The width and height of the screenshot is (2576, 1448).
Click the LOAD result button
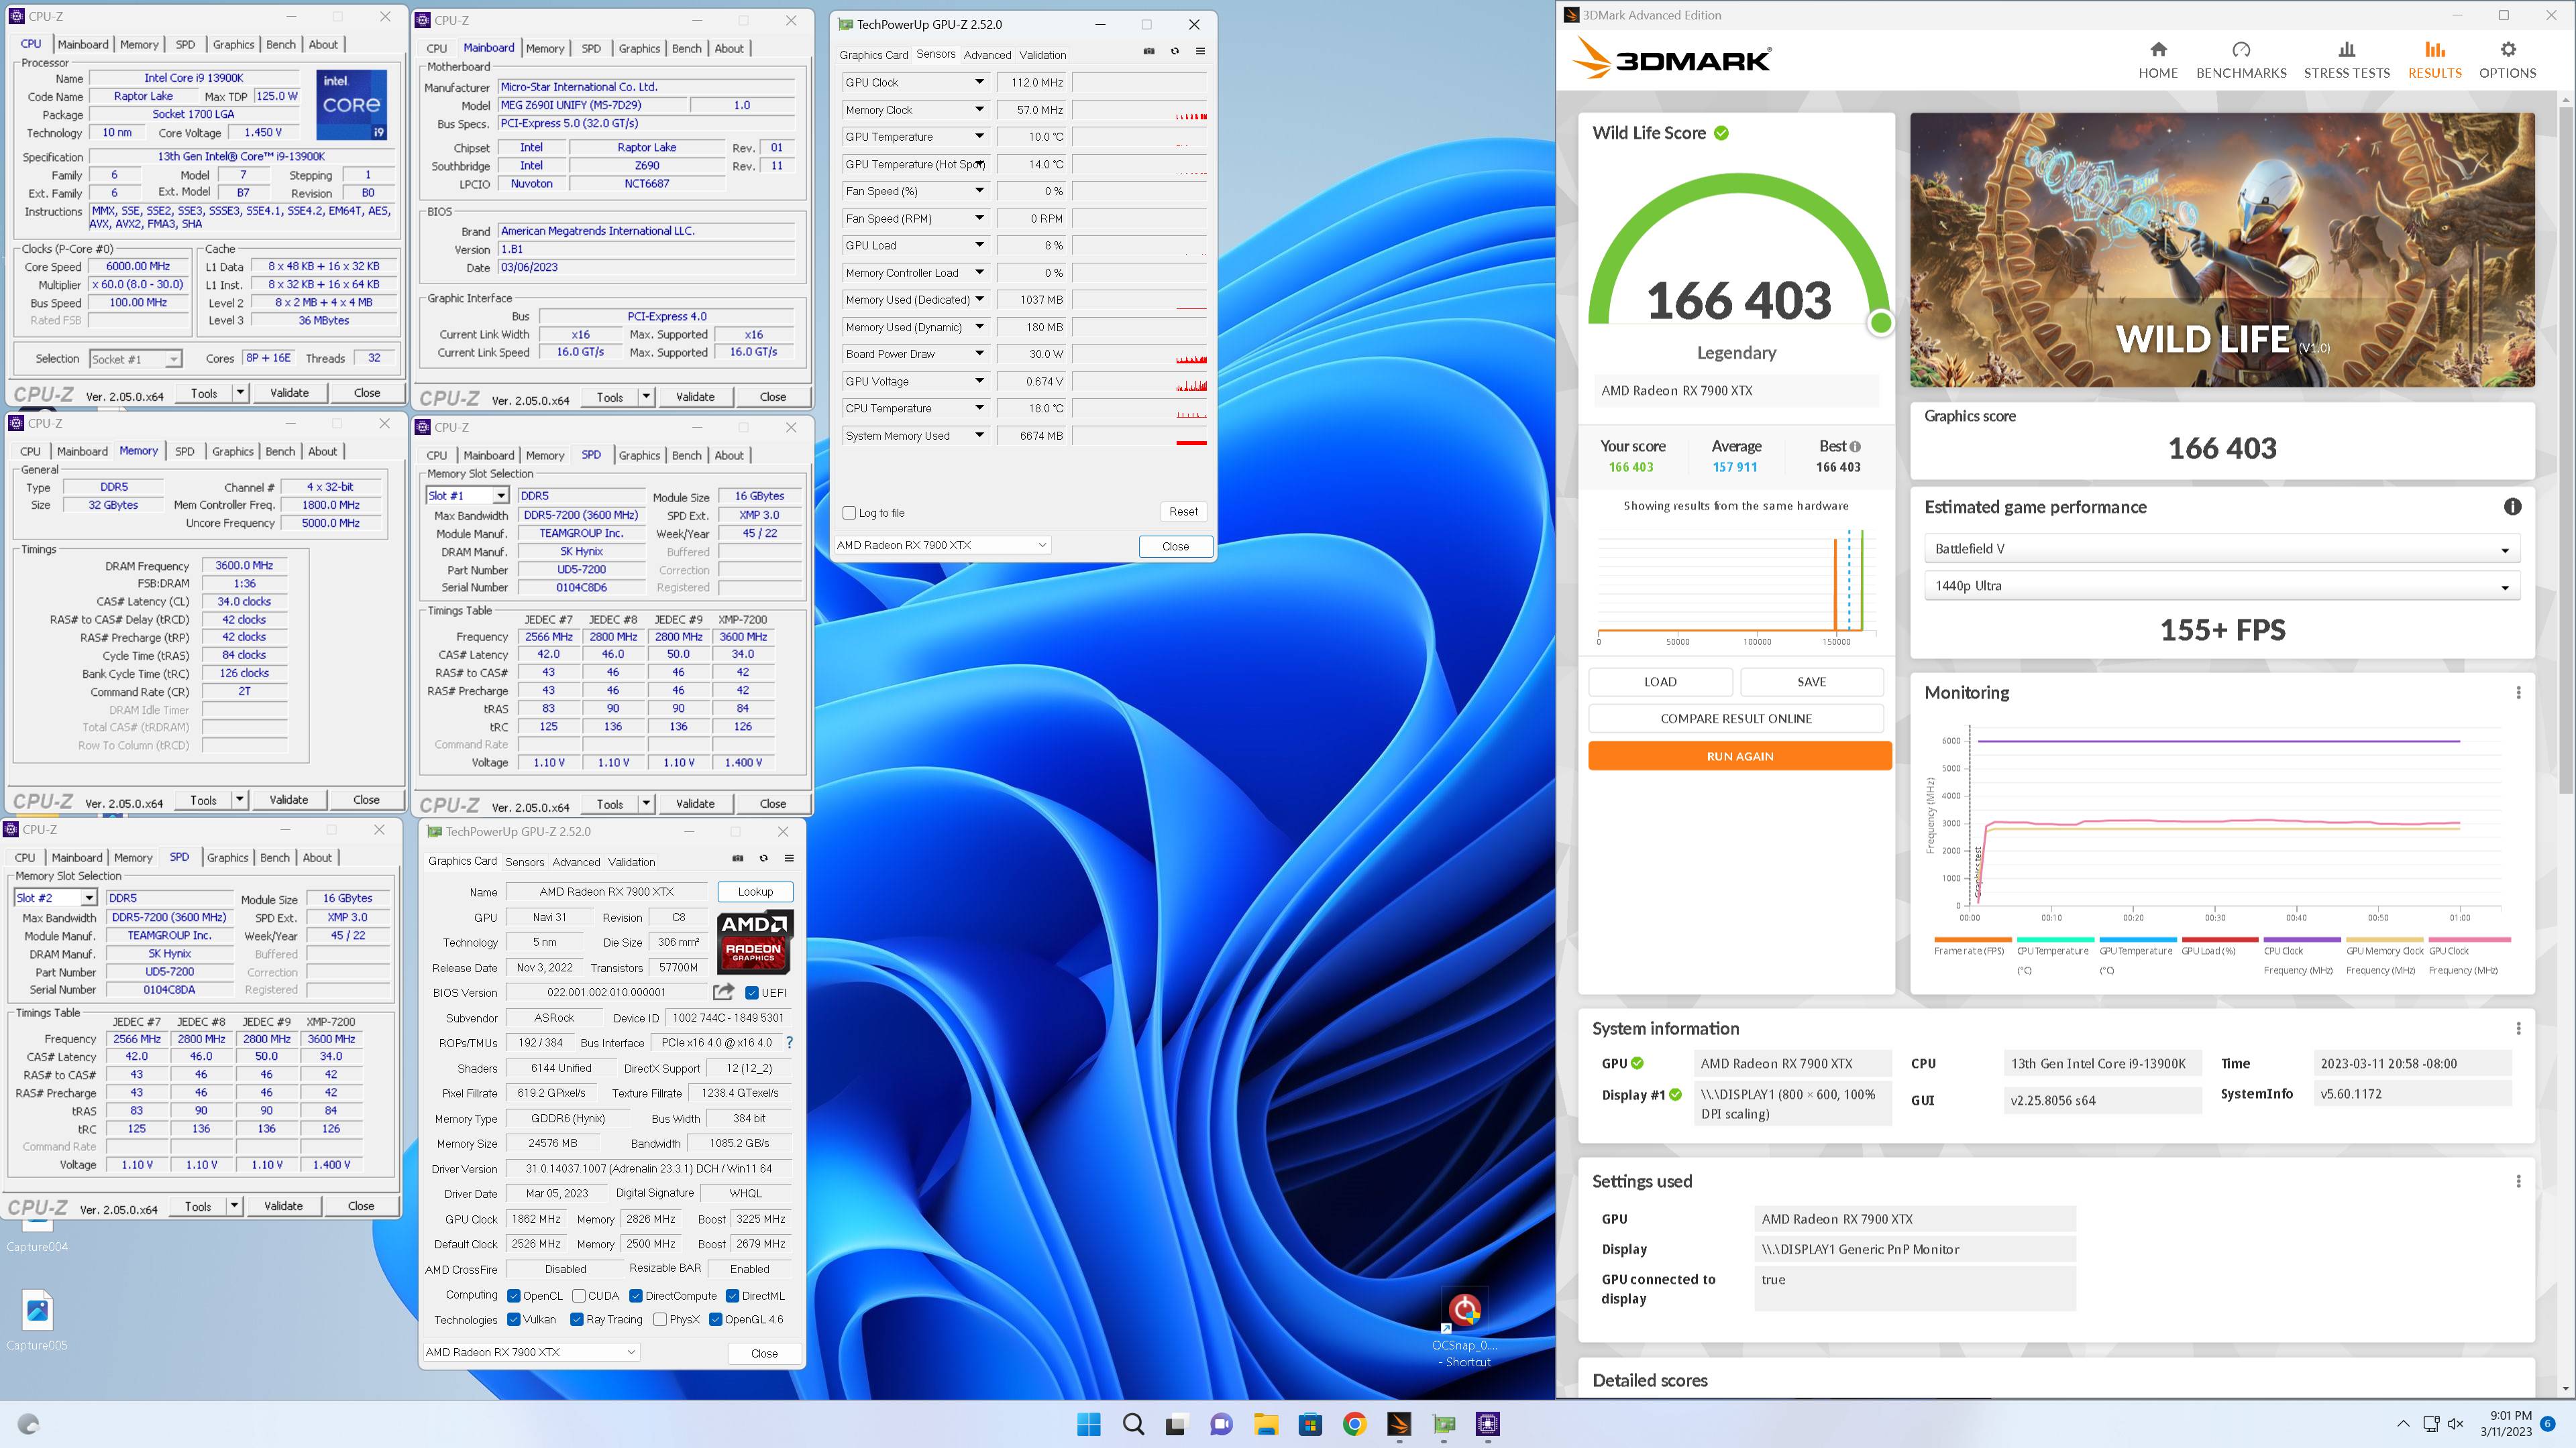pyautogui.click(x=1660, y=682)
